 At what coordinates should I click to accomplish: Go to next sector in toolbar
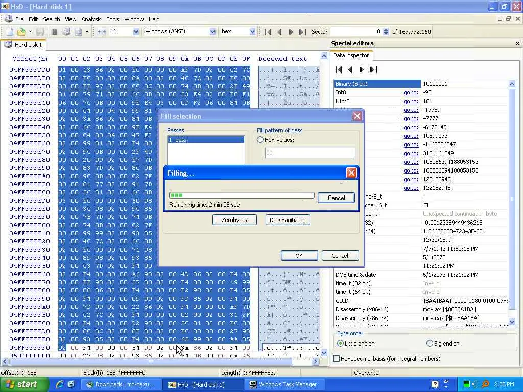pyautogui.click(x=291, y=32)
